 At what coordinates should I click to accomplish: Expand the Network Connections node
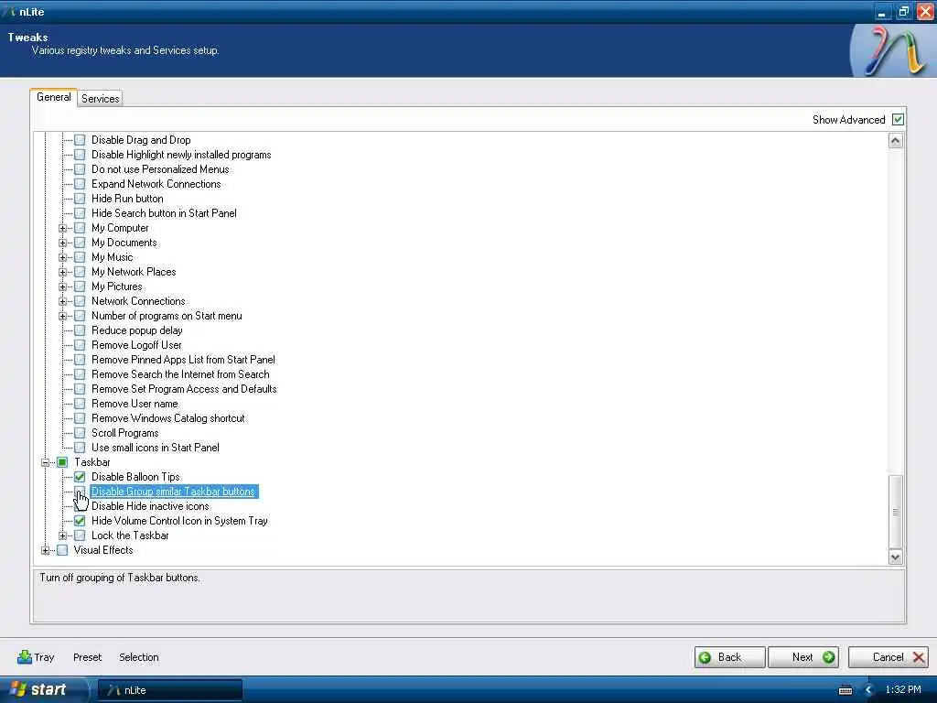coord(62,301)
